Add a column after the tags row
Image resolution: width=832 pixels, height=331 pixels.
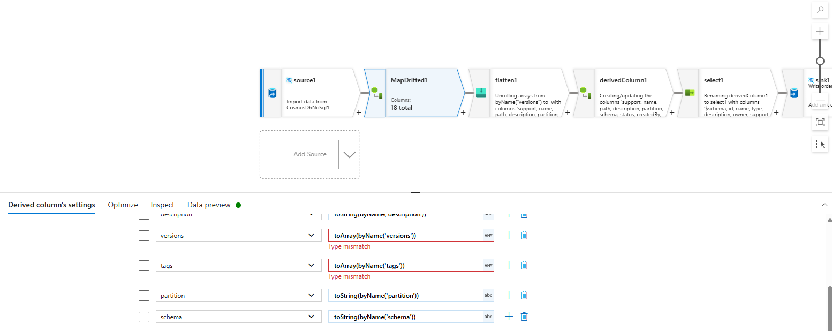click(509, 265)
